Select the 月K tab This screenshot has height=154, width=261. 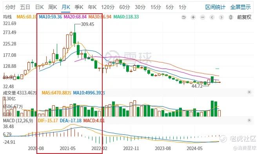point(66,7)
